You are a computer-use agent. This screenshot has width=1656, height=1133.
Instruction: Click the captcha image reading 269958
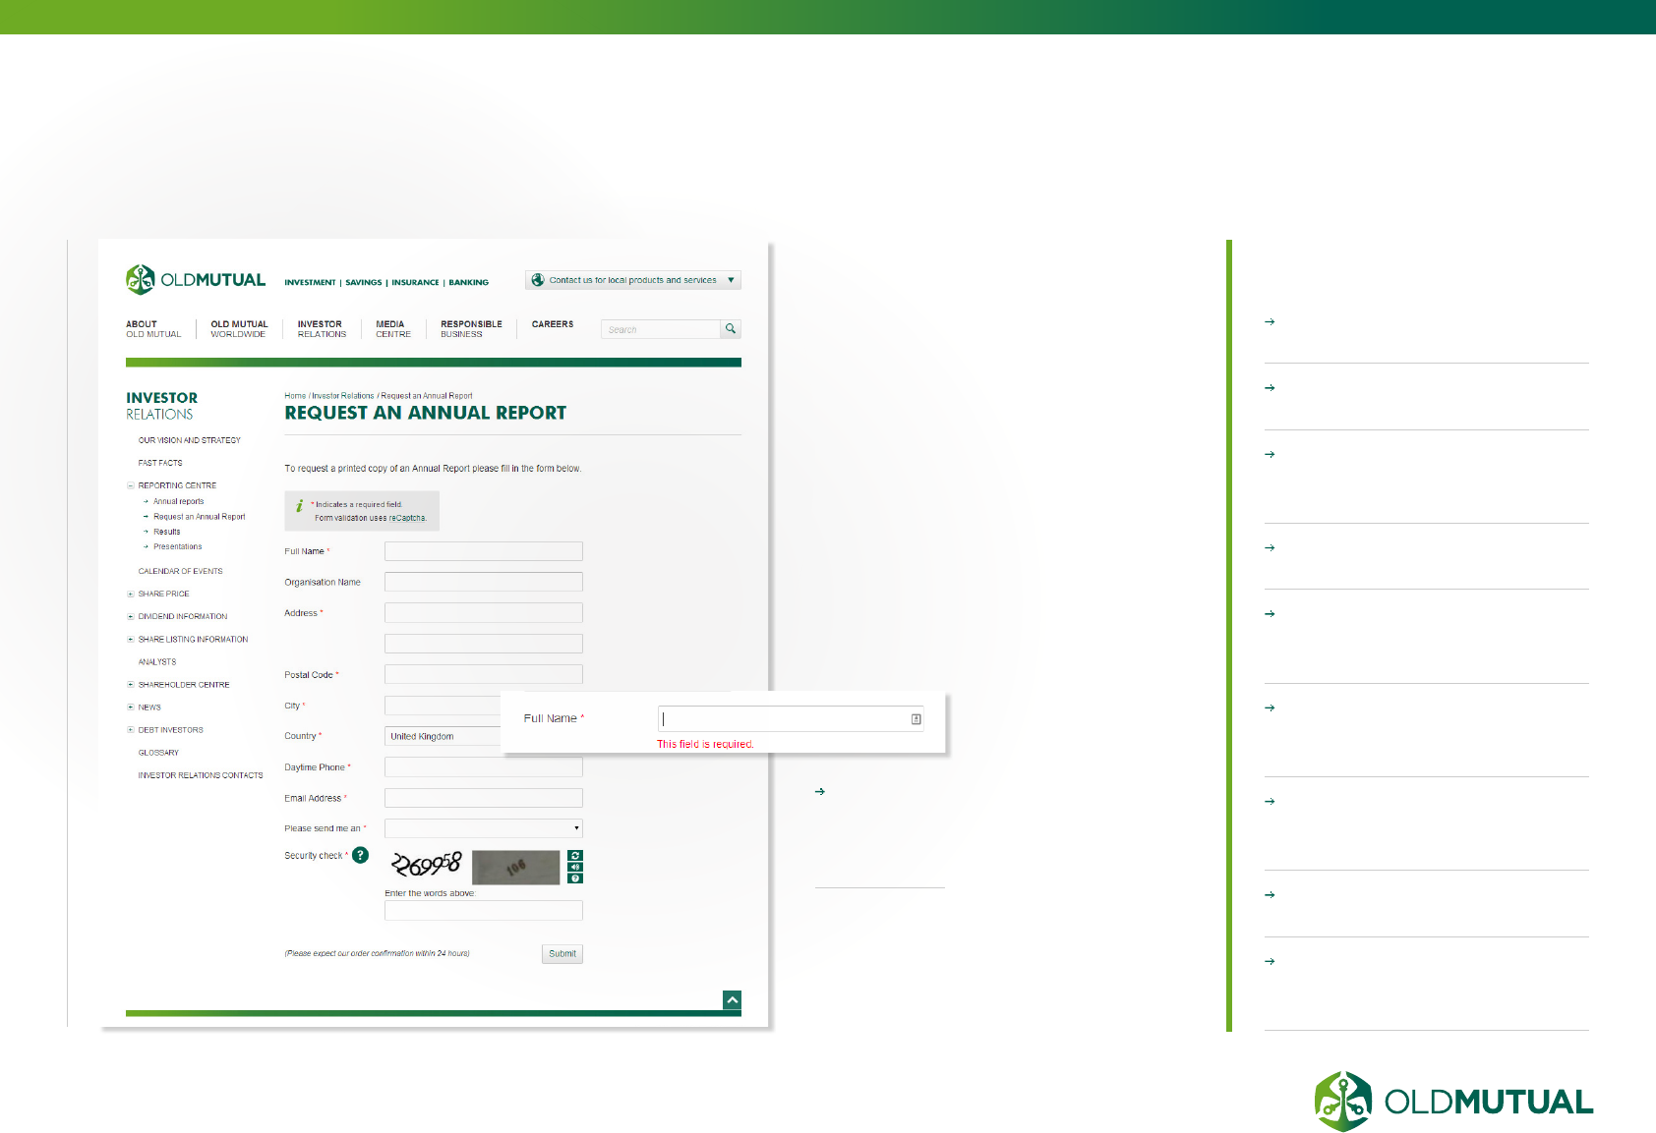427,866
